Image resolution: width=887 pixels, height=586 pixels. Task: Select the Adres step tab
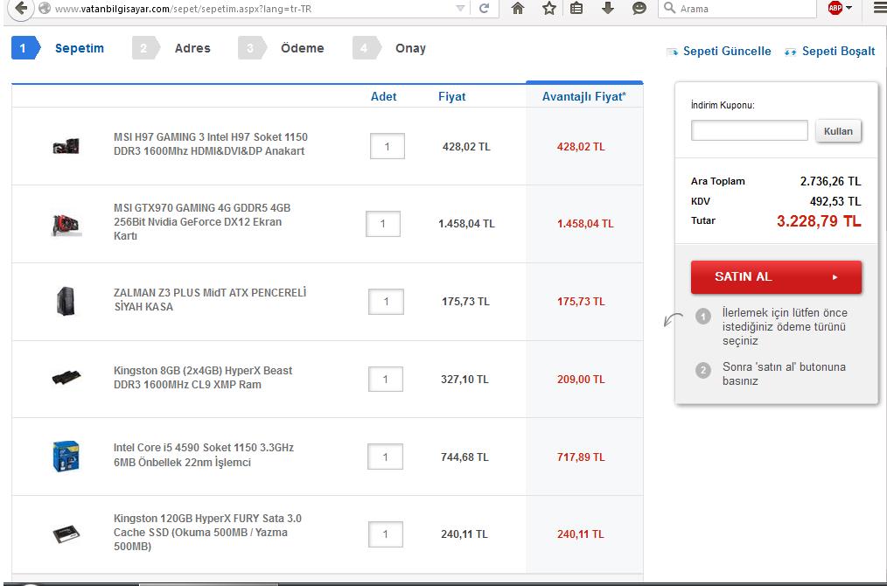point(192,48)
